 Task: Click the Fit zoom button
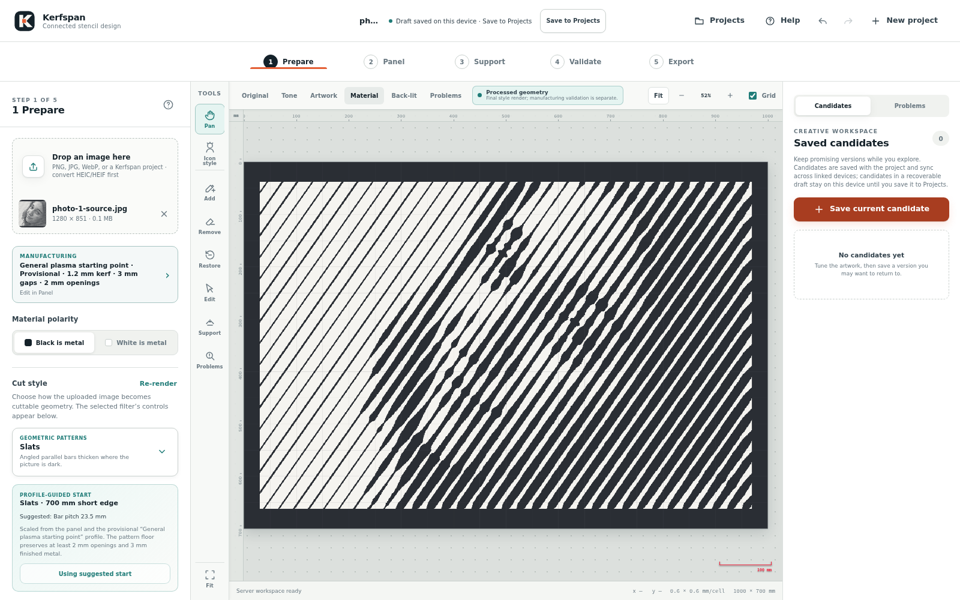point(658,95)
